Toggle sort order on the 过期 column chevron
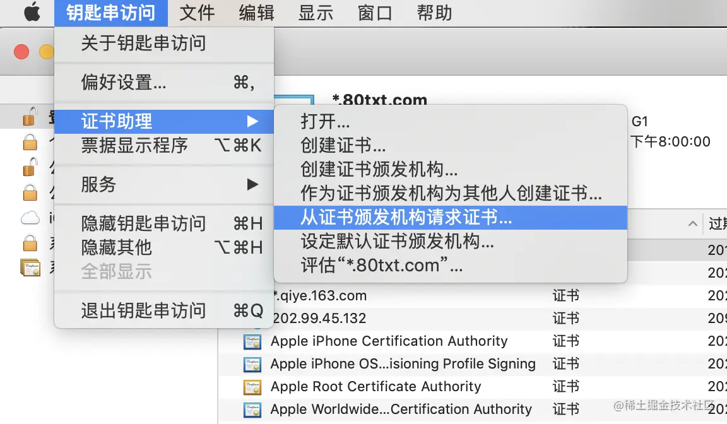The image size is (727, 424). coord(692,224)
